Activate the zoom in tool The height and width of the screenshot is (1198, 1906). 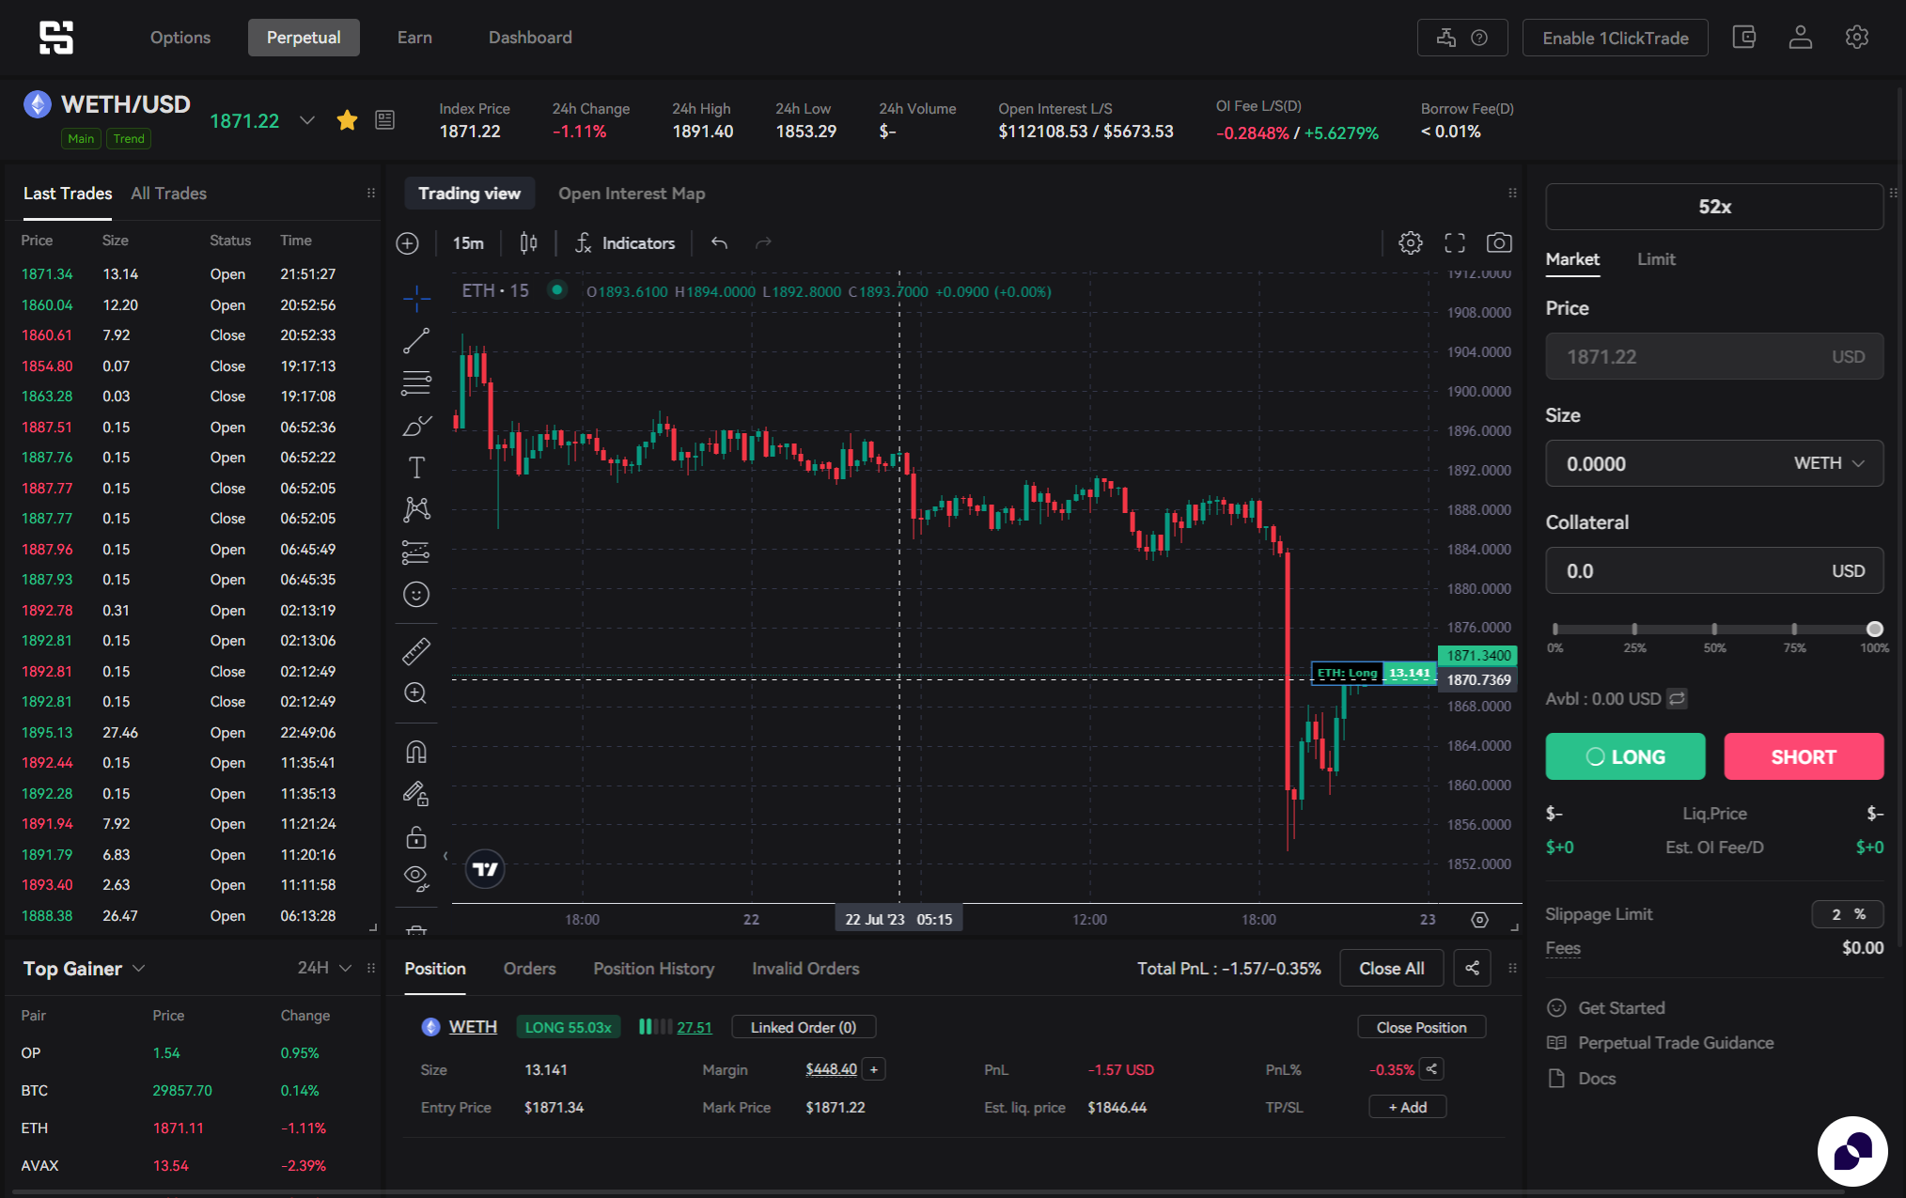coord(416,693)
